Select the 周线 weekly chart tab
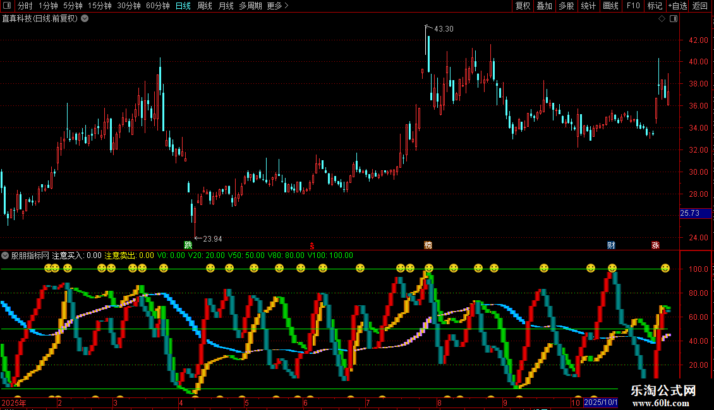Screen dimensions: 714x410 [x=205, y=6]
